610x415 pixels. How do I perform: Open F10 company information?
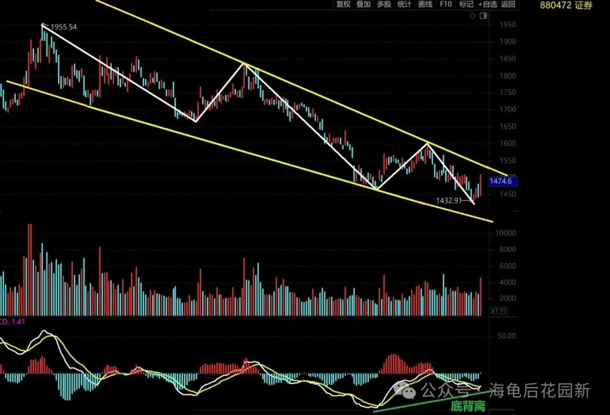(446, 5)
